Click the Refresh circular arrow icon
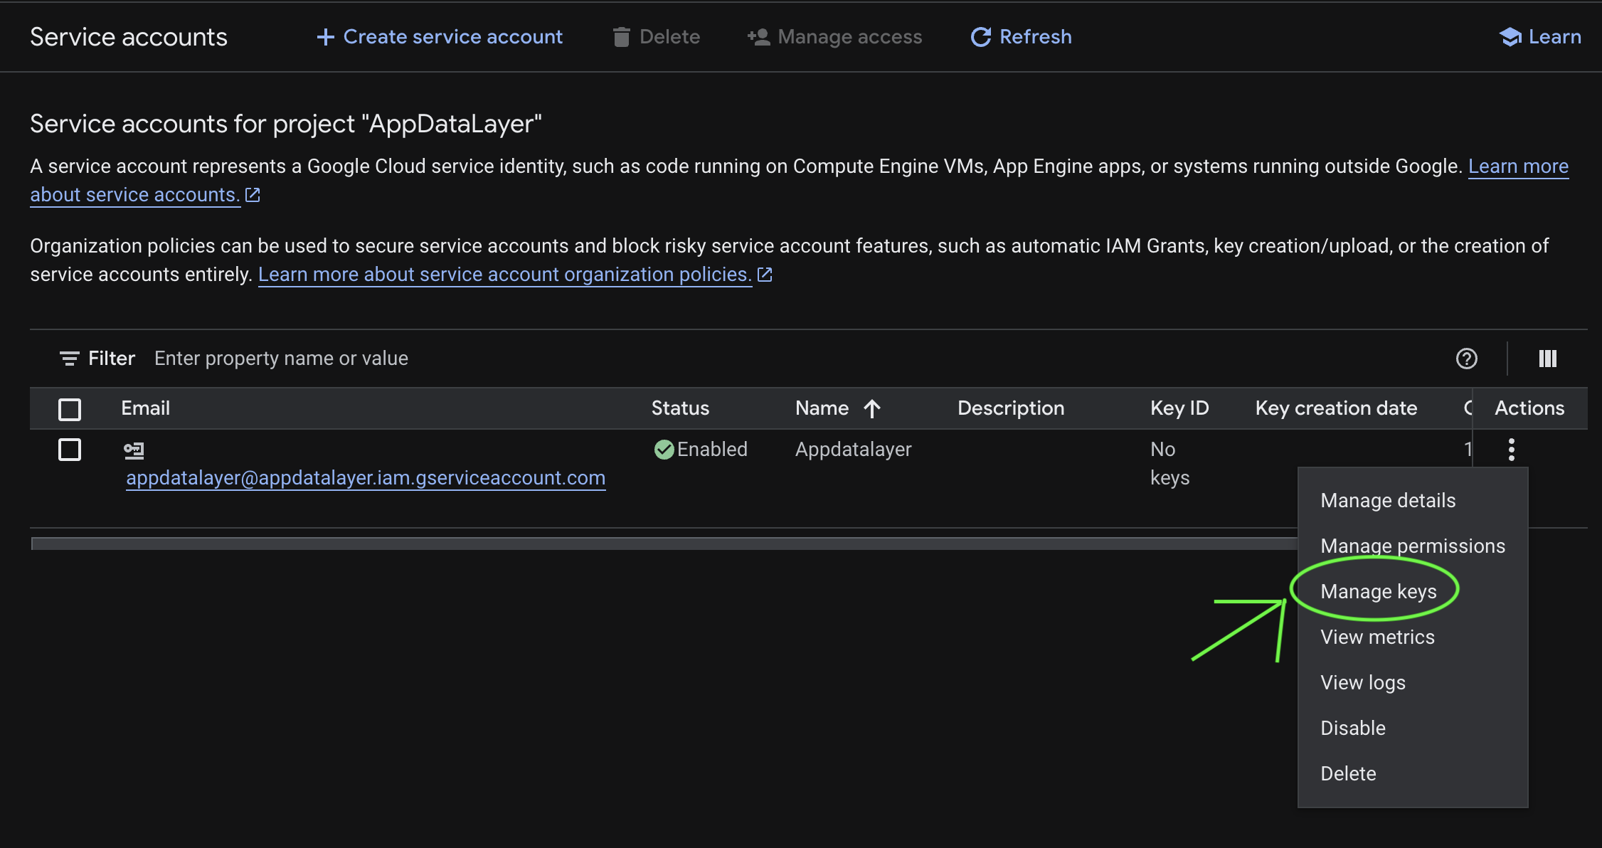This screenshot has width=1602, height=848. (x=981, y=37)
